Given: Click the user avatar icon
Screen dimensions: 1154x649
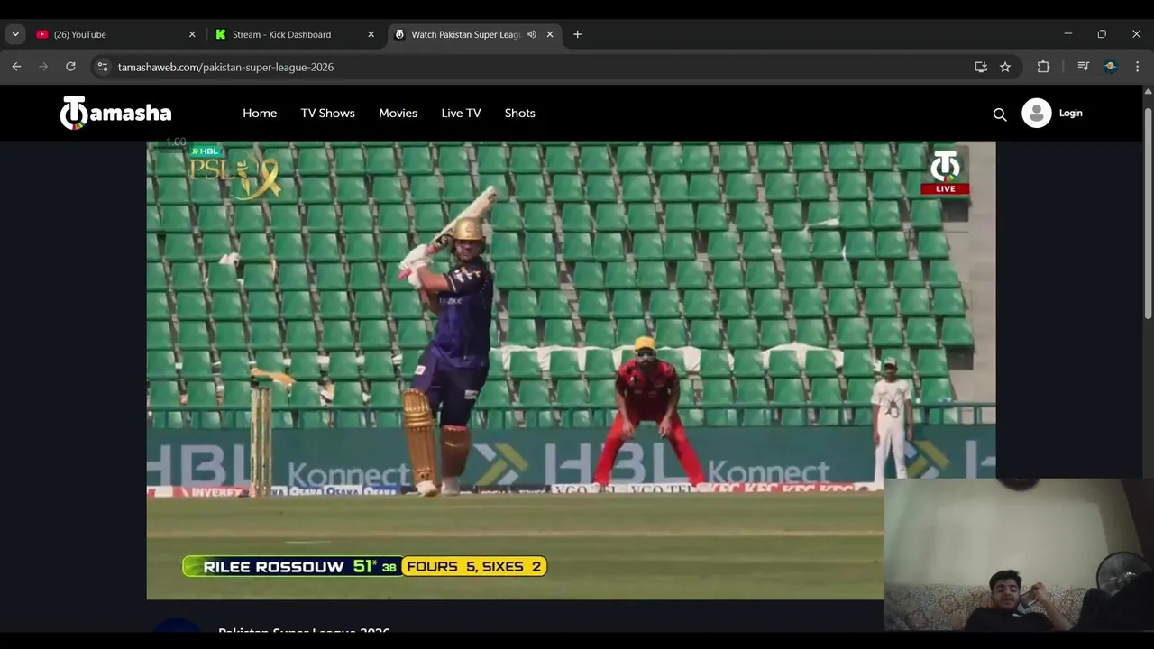Looking at the screenshot, I should point(1037,113).
